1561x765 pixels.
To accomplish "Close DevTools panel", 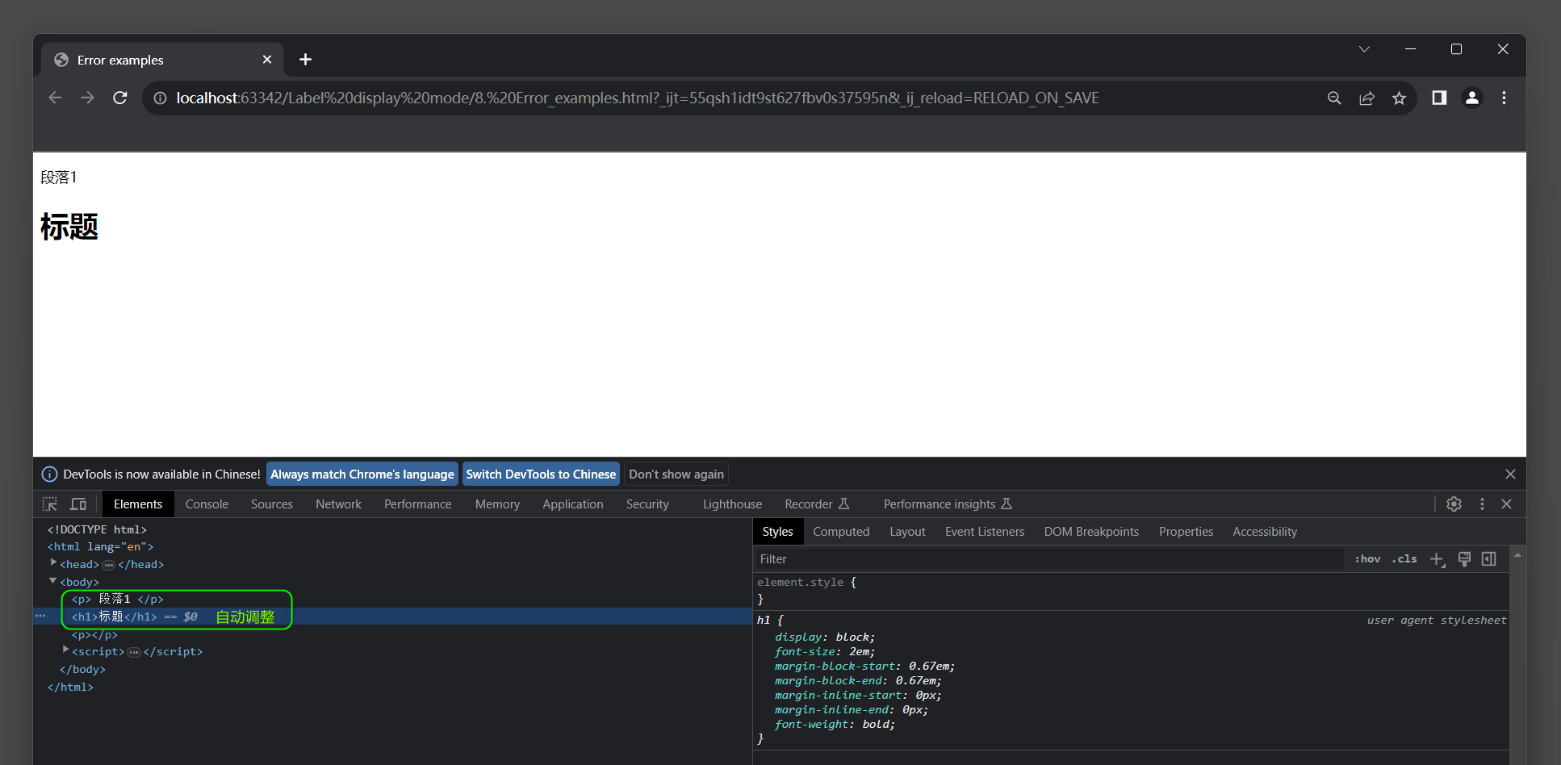I will click(x=1506, y=504).
